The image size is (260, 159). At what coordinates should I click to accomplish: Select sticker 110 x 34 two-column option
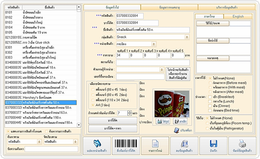93,100
